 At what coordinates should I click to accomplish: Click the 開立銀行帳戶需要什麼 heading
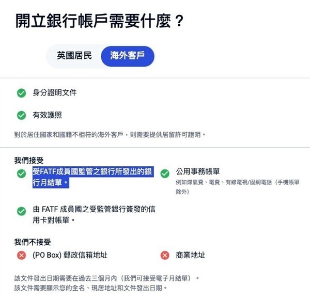[100, 21]
